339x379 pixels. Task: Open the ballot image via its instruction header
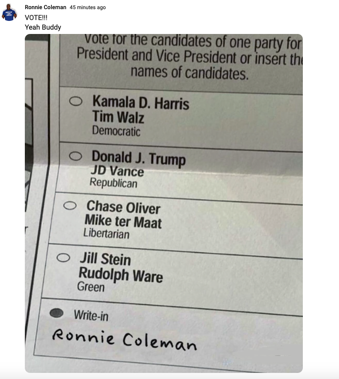(190, 58)
